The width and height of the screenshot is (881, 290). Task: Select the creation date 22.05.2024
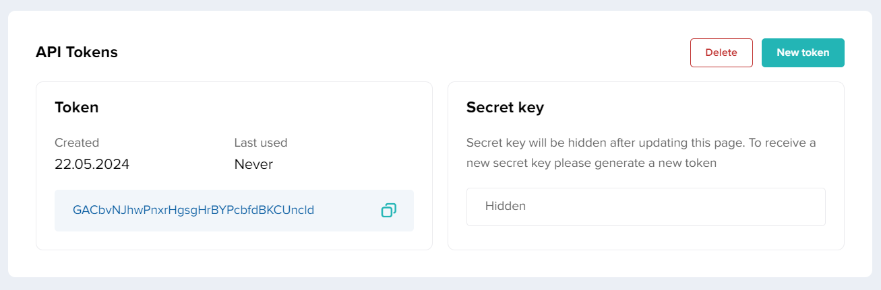click(x=92, y=164)
